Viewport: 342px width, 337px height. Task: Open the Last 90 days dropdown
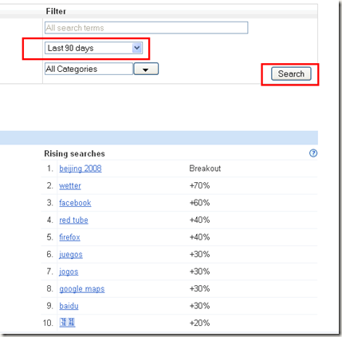pos(94,48)
